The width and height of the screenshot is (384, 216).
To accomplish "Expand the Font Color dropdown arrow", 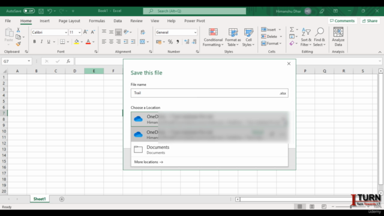I will [x=94, y=42].
